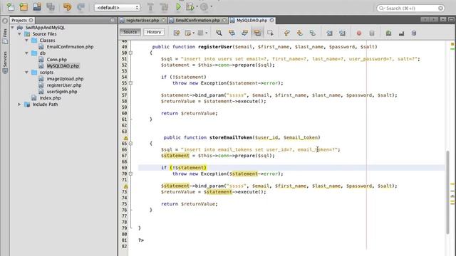456x256 pixels.
Task: Start macro recording with red circle
Action: [x=359, y=33]
